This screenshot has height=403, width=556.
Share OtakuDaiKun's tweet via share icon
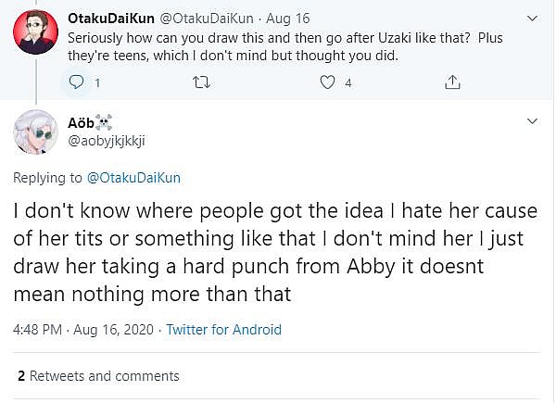coord(452,82)
